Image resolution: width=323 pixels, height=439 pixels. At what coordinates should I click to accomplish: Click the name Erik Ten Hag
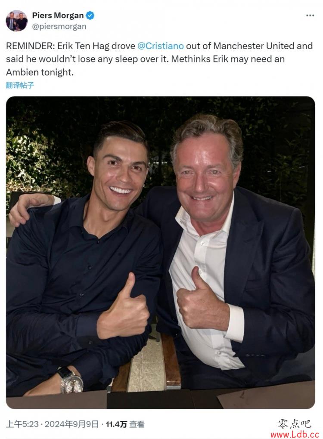[83, 46]
